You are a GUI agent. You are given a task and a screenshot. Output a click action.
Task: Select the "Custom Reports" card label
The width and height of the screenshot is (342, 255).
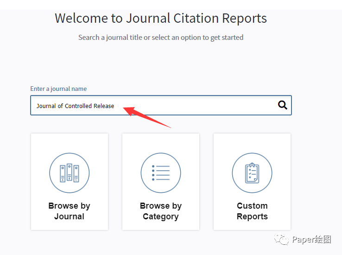pyautogui.click(x=252, y=211)
